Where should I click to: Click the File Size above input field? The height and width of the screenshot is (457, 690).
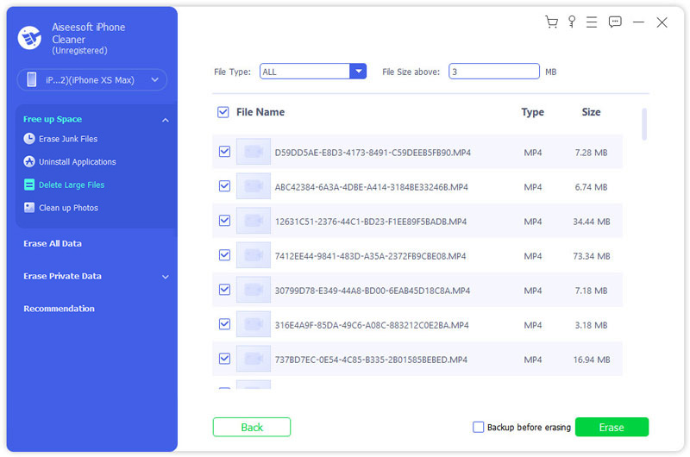tap(493, 72)
